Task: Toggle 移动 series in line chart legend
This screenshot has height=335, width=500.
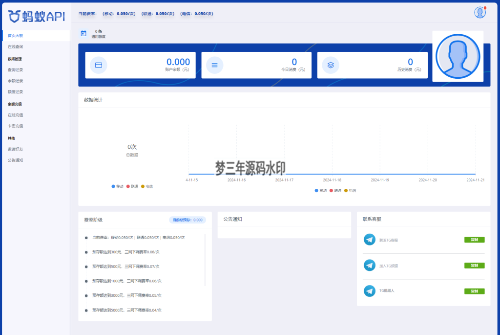Action: 320,191
